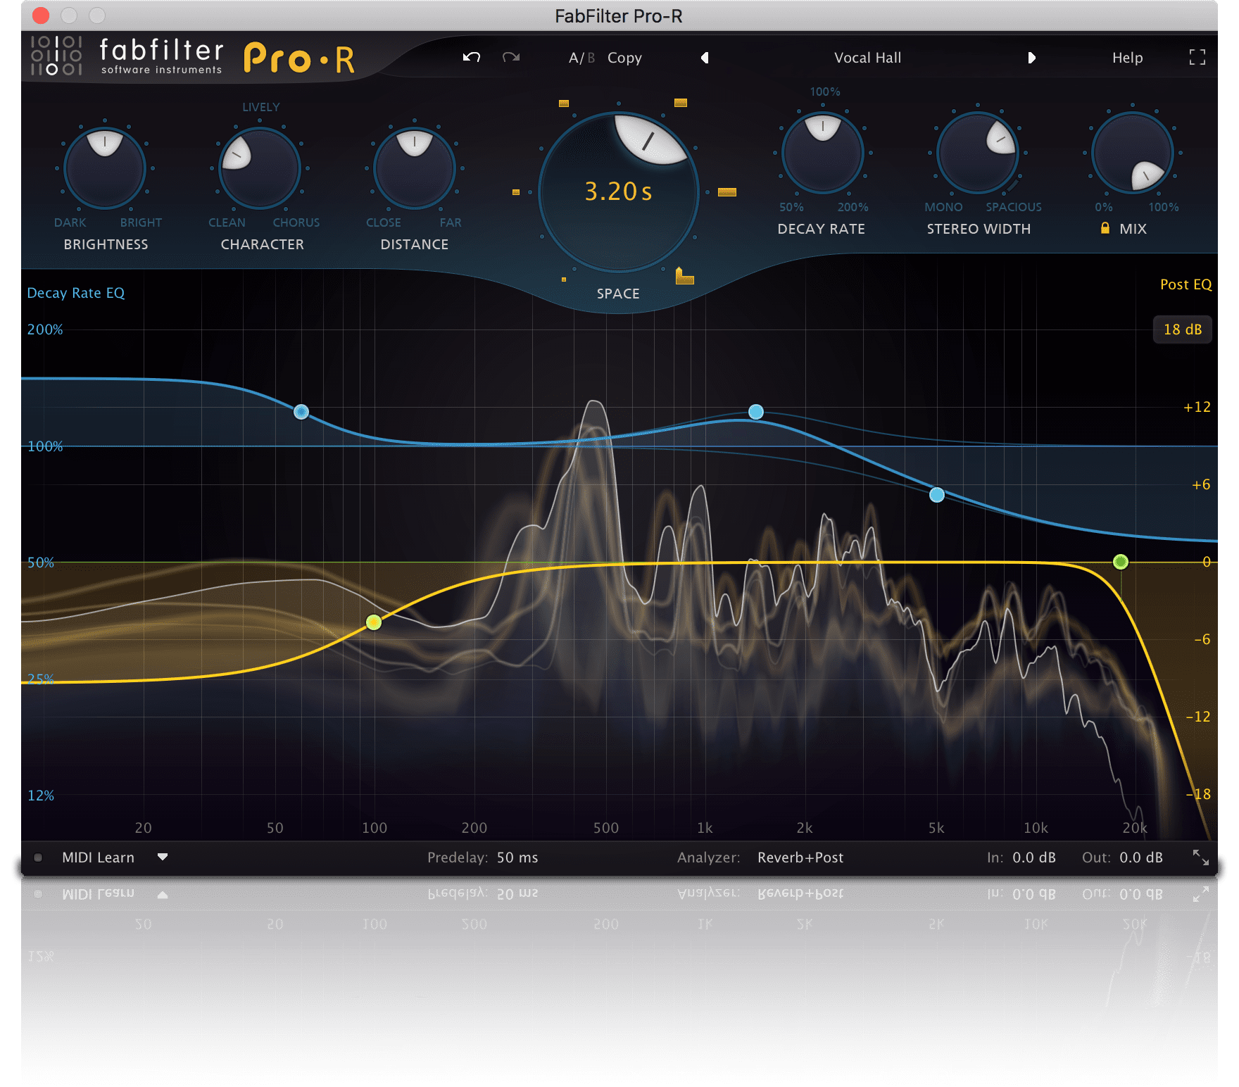Select blue Decay Rate EQ band near 5 kHz
This screenshot has height=1087, width=1239.
point(937,495)
